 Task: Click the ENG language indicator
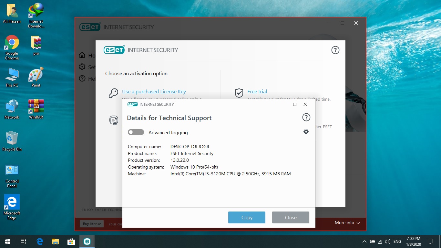pos(397,242)
